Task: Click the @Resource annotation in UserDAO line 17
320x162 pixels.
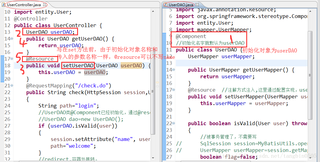Action: [202, 90]
